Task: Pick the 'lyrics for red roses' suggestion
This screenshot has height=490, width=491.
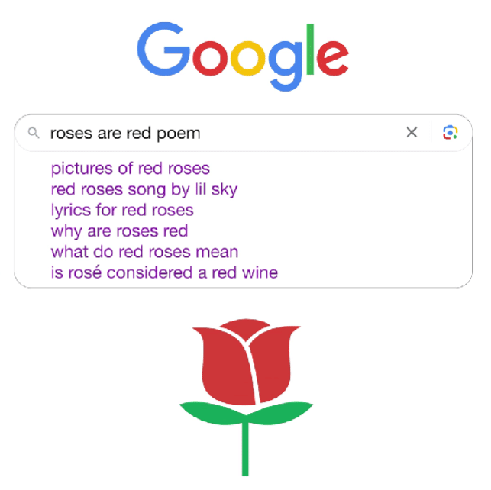Action: 122,210
